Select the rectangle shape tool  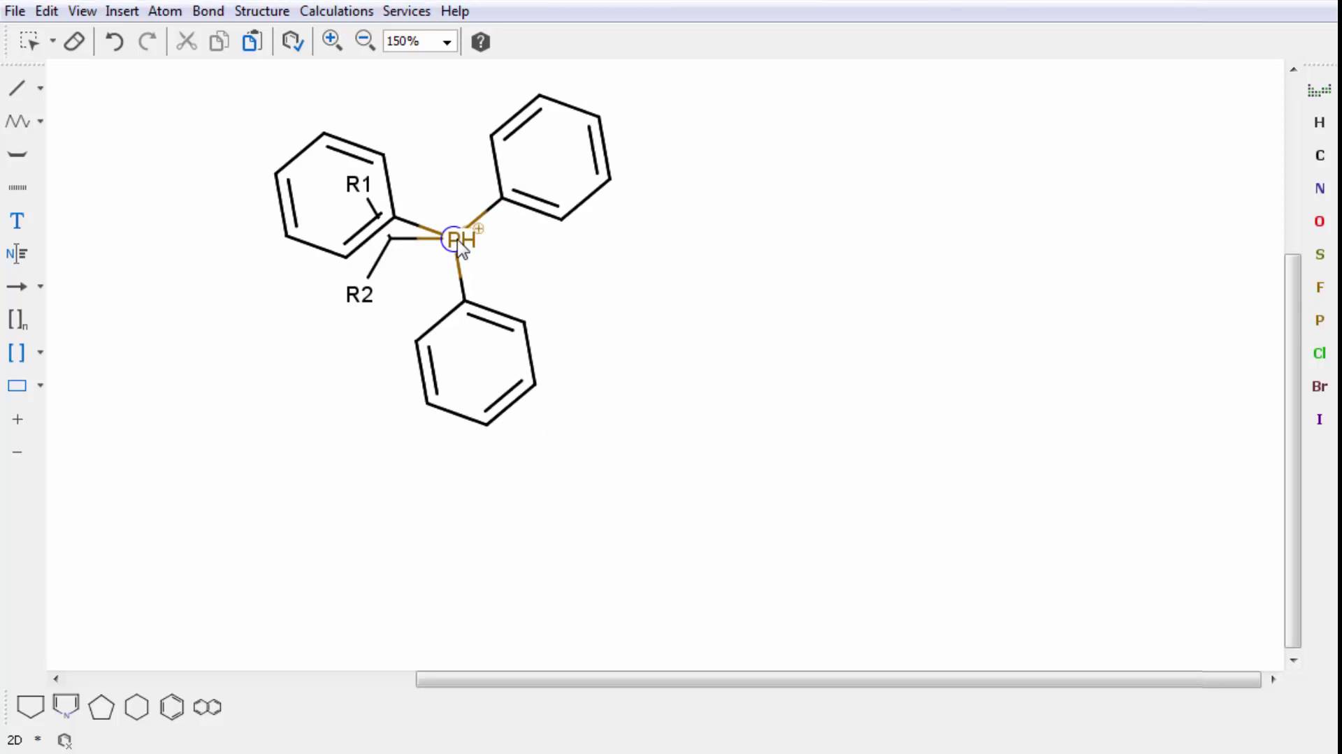pos(17,385)
